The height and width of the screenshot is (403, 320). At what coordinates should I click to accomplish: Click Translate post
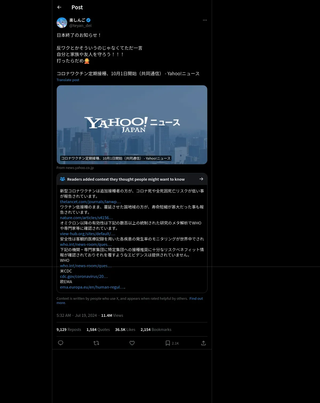[68, 80]
